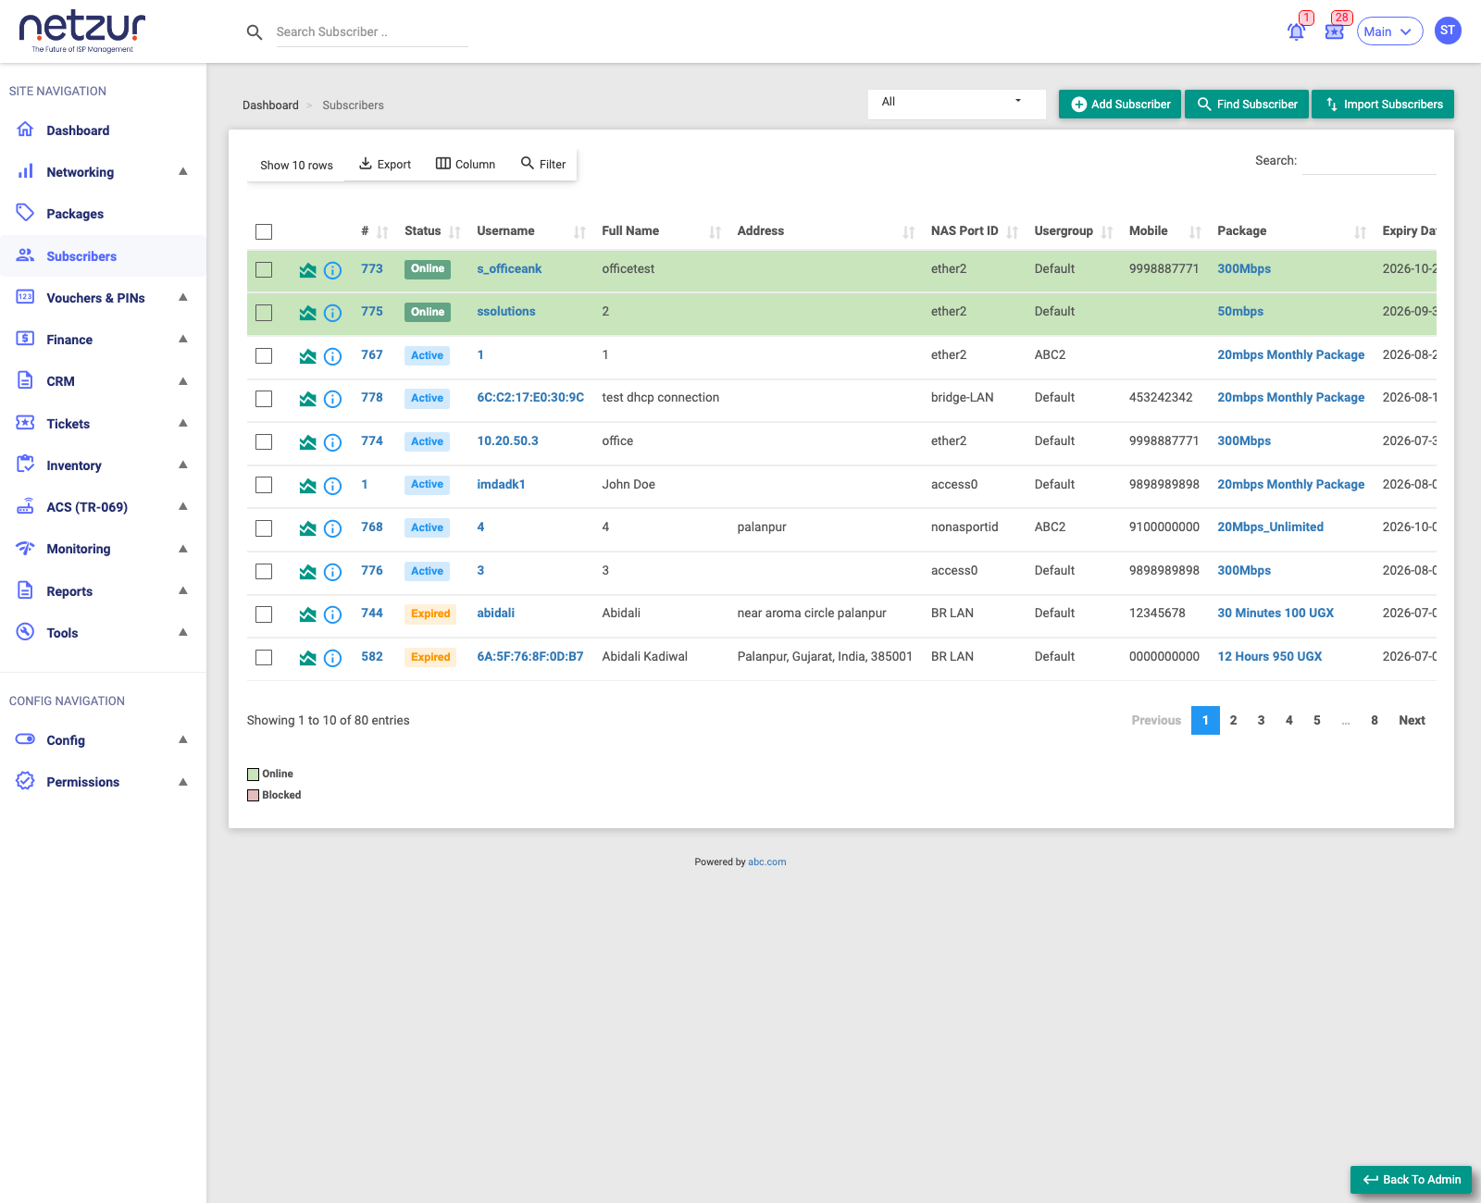Open info icon for subscriber 776
This screenshot has height=1203, width=1481.
pos(333,572)
